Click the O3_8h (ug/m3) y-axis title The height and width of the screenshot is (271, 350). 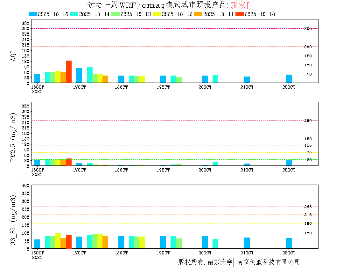(13, 219)
